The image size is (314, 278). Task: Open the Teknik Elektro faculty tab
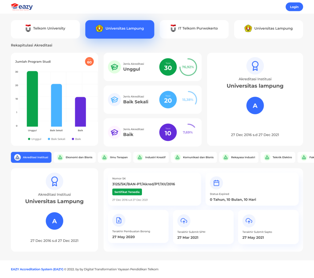point(278,157)
